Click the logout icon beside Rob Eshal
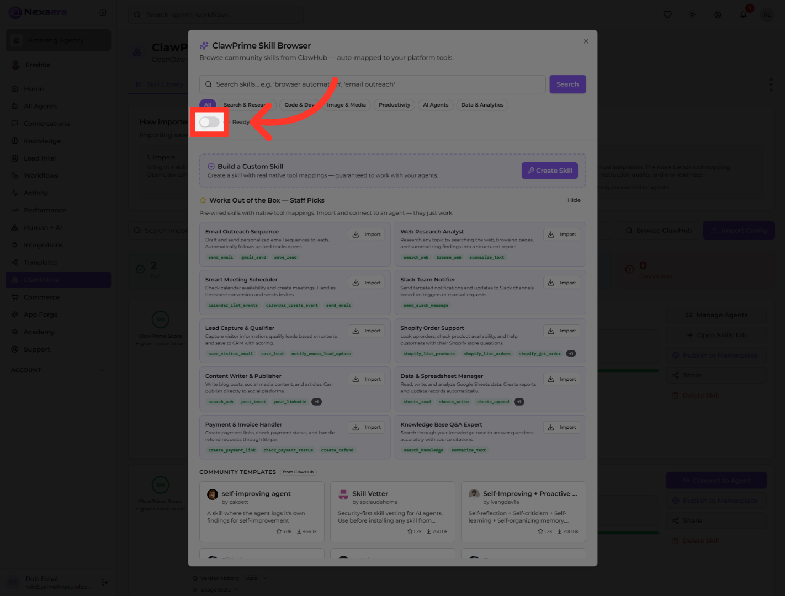 coord(105,582)
